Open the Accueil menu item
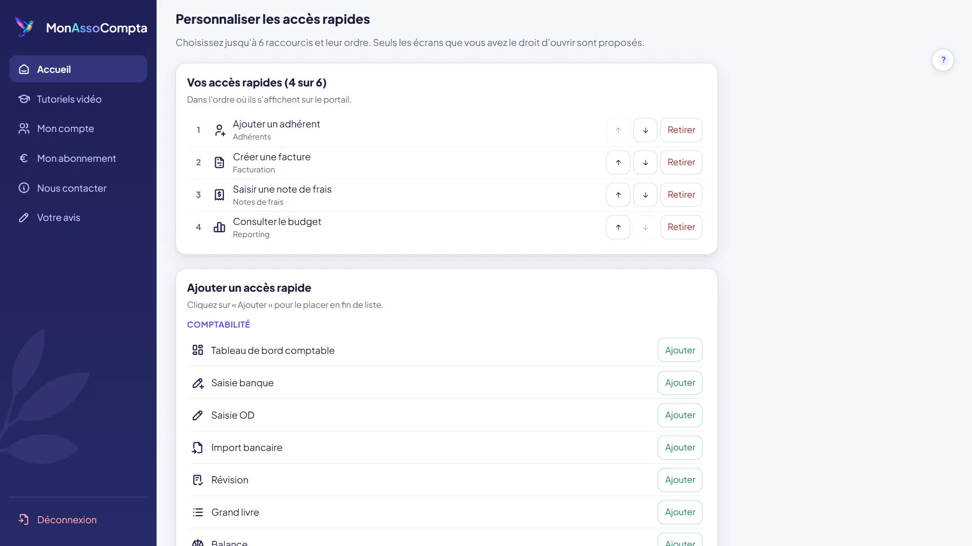The height and width of the screenshot is (546, 972). coord(78,69)
